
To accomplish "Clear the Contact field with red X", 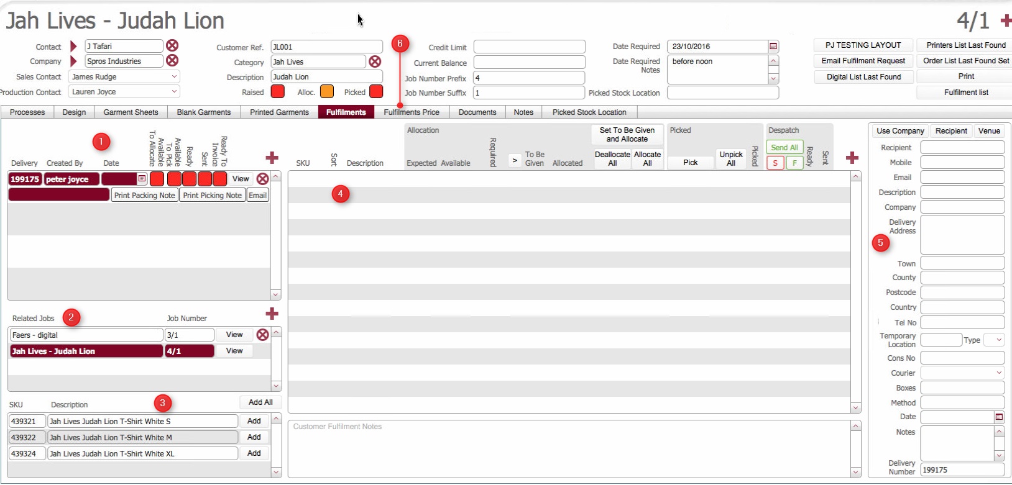I will (172, 46).
